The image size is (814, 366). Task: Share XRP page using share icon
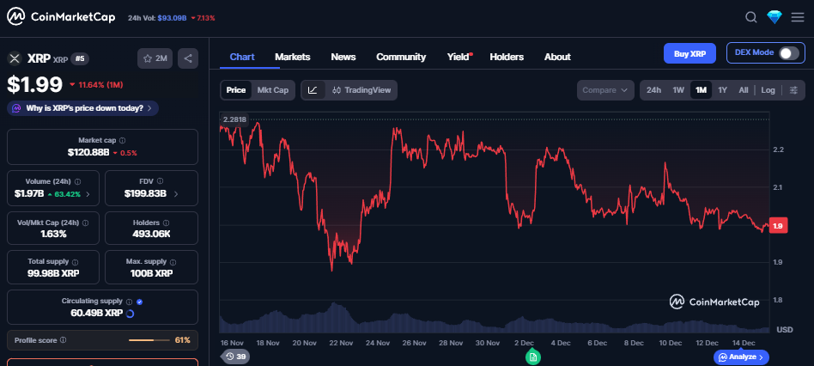tap(188, 58)
